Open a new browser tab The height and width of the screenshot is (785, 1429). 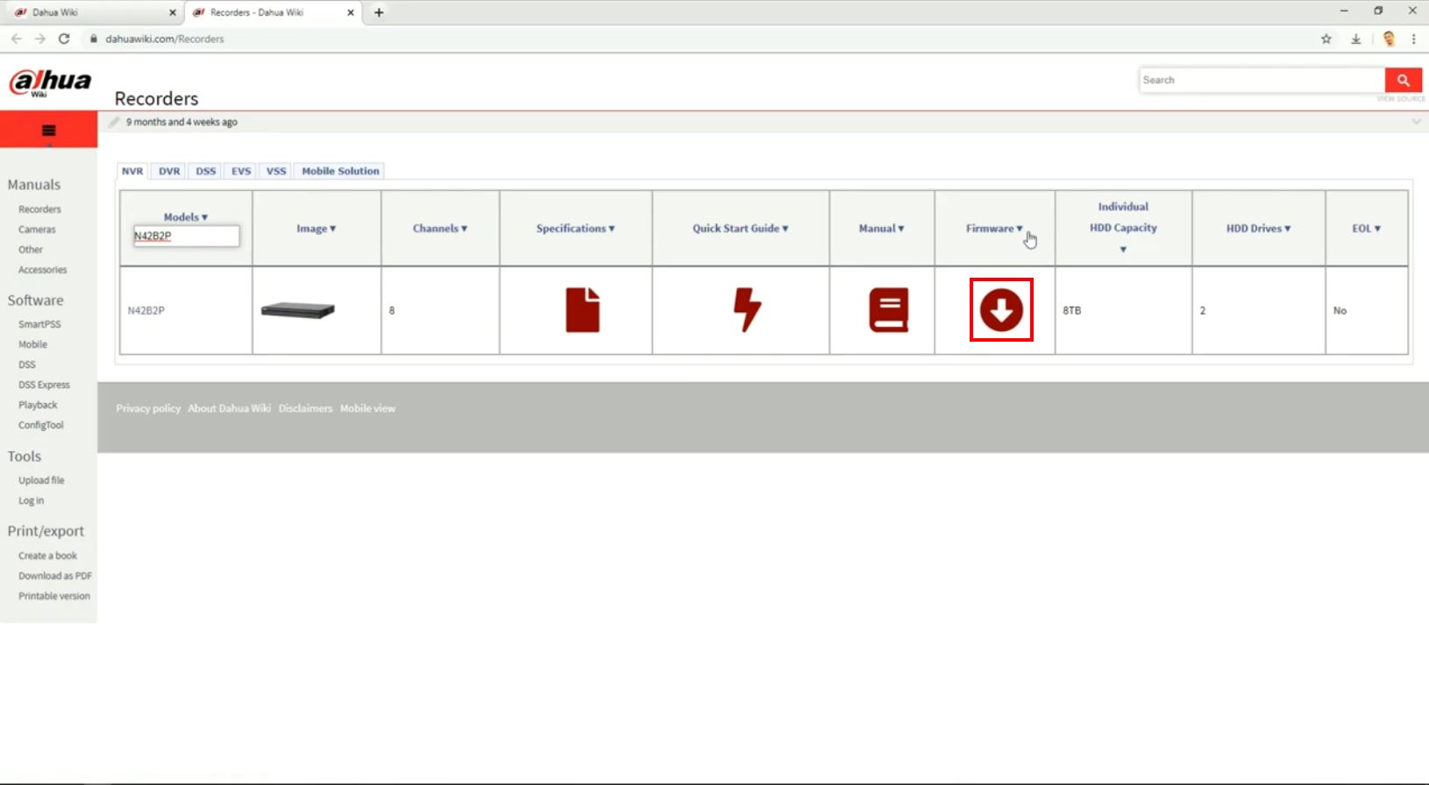(x=379, y=12)
